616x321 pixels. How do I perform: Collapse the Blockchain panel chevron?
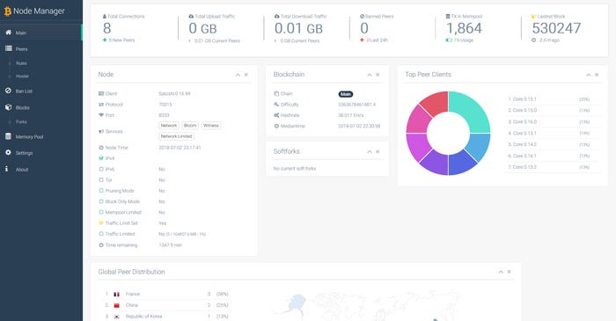370,75
